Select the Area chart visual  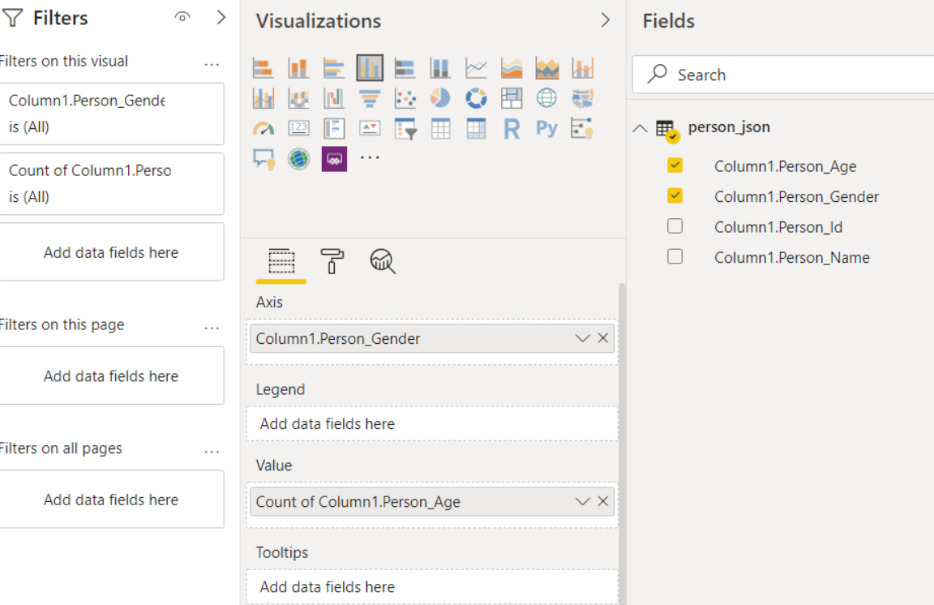coord(511,68)
